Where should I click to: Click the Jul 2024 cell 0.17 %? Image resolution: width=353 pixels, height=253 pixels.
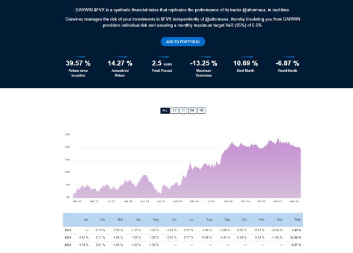tap(189, 237)
